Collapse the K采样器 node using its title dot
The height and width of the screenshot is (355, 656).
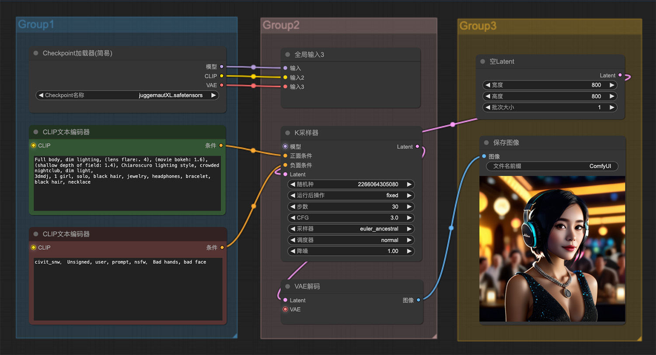pyautogui.click(x=287, y=133)
